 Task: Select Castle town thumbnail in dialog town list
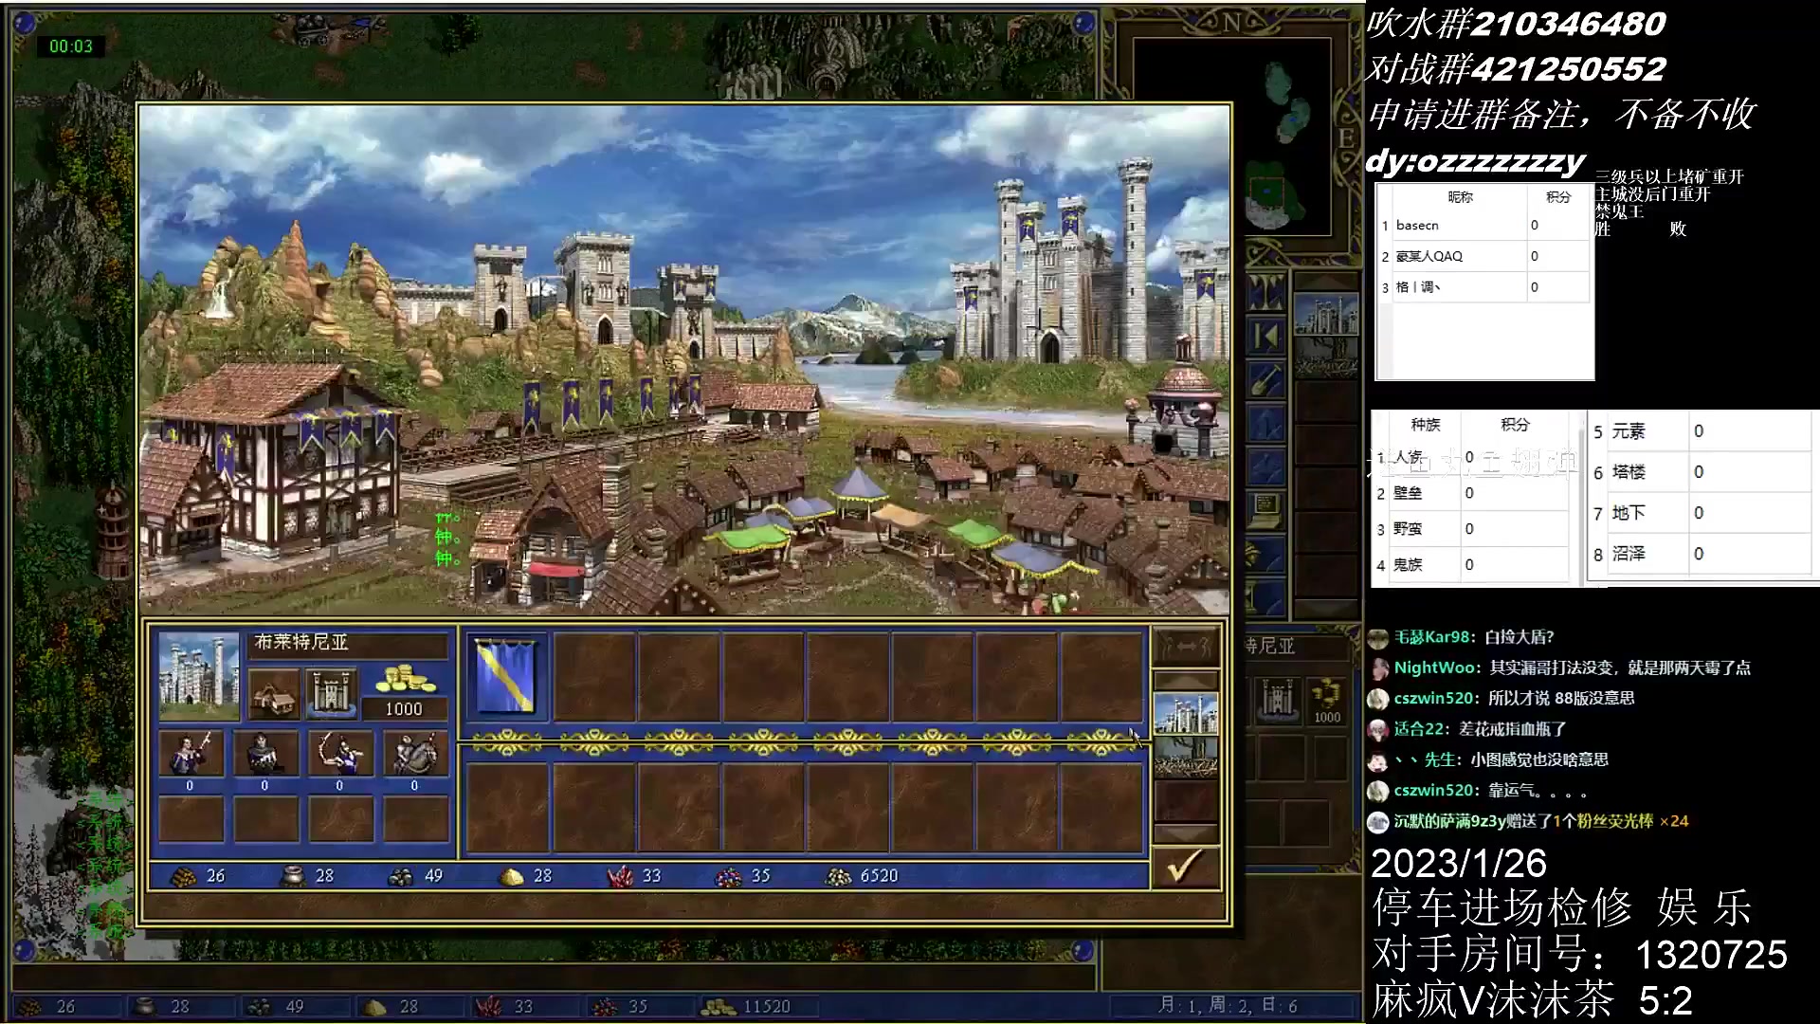click(x=1185, y=714)
